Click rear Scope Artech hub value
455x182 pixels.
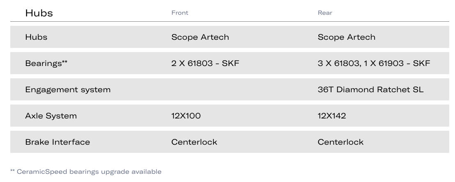(346, 37)
